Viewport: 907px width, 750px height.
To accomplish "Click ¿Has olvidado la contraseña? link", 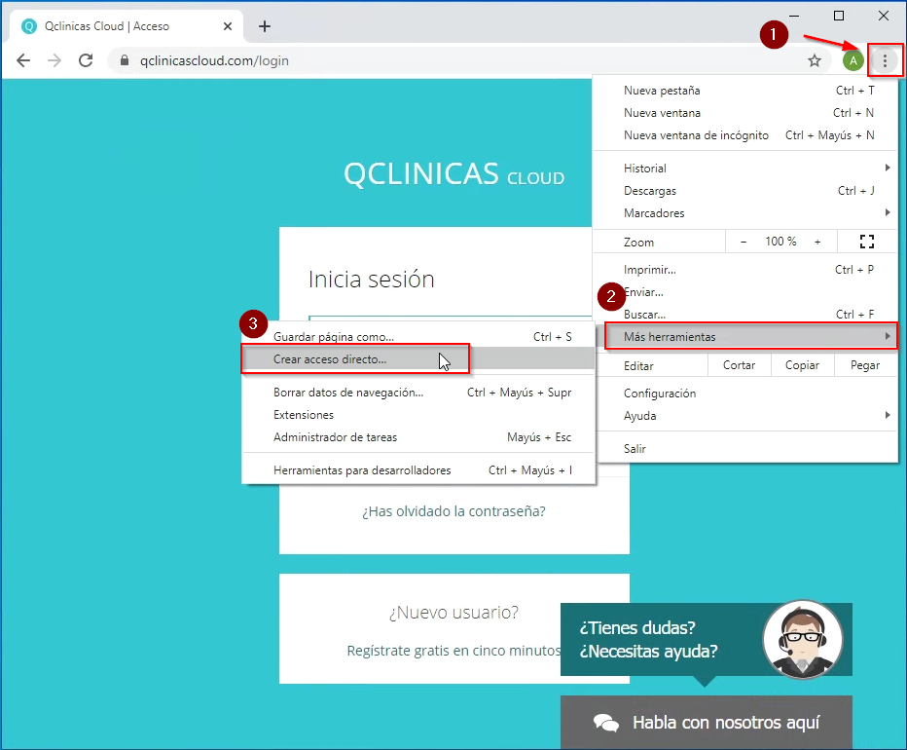I will point(453,510).
